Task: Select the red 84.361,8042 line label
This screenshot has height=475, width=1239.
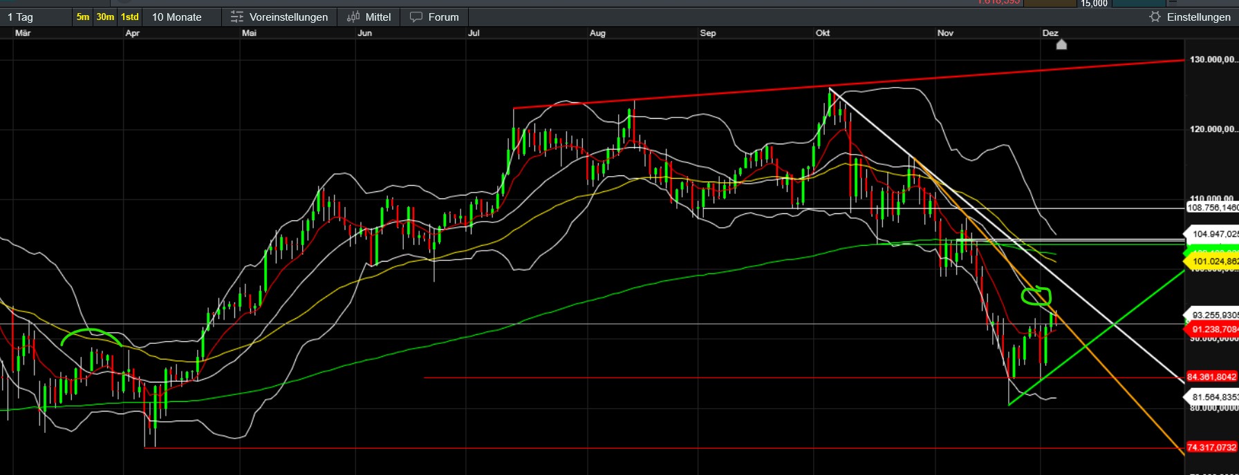Action: [x=1212, y=377]
